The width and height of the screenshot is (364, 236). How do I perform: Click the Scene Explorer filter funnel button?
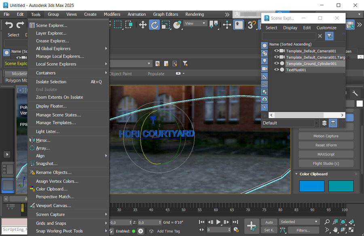(329, 36)
